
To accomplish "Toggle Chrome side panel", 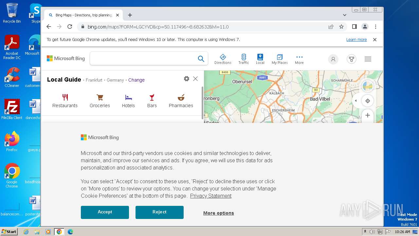I will 354,27.
